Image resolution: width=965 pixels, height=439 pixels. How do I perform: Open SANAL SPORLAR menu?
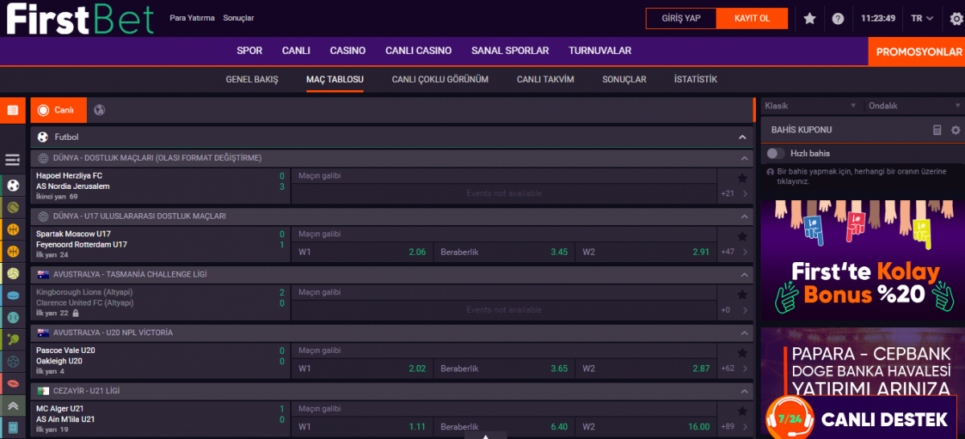(x=510, y=51)
